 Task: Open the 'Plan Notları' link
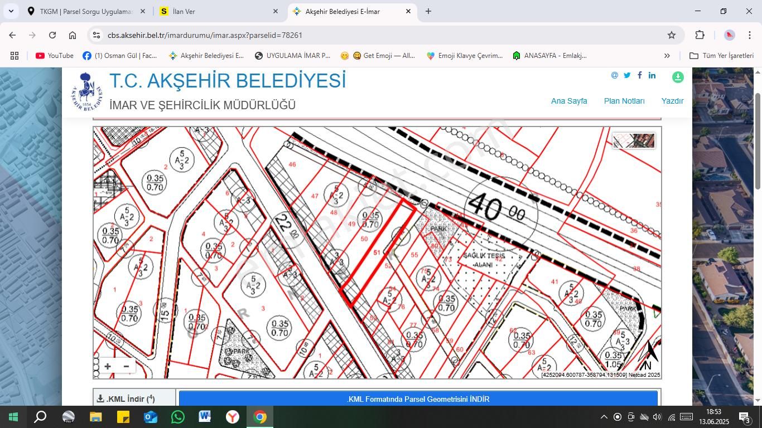pyautogui.click(x=624, y=101)
